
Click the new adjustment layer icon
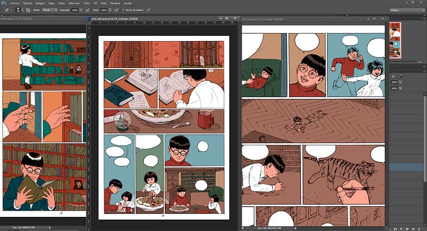(401, 229)
